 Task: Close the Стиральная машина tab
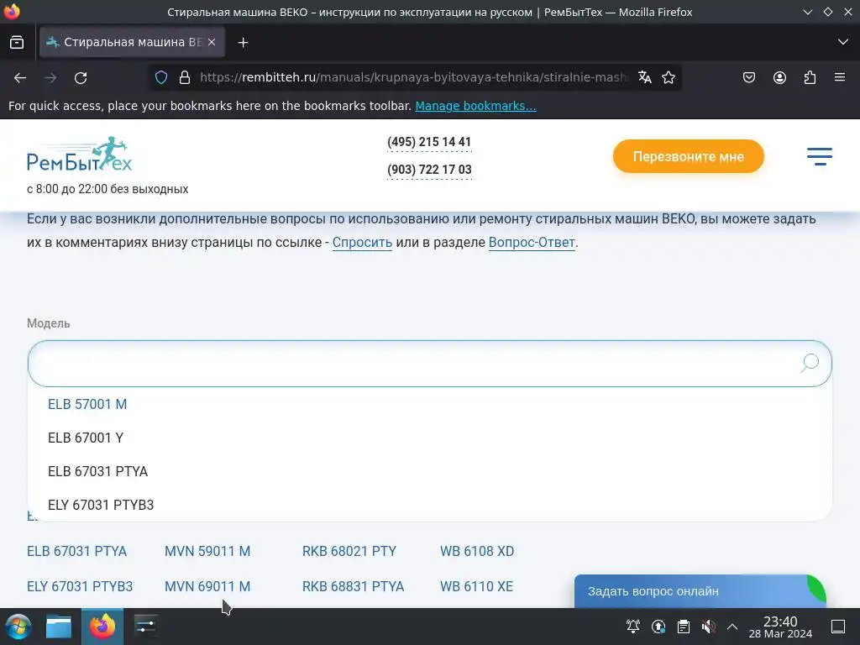point(212,42)
